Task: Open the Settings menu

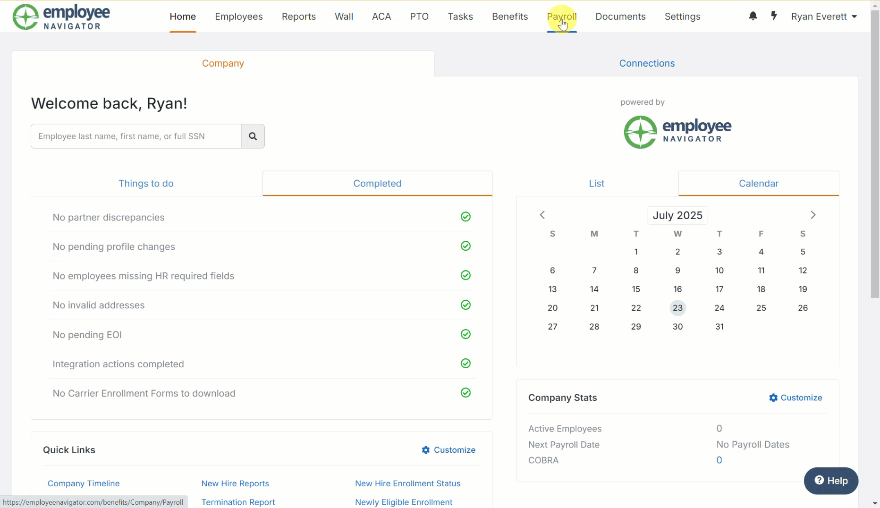Action: click(683, 17)
